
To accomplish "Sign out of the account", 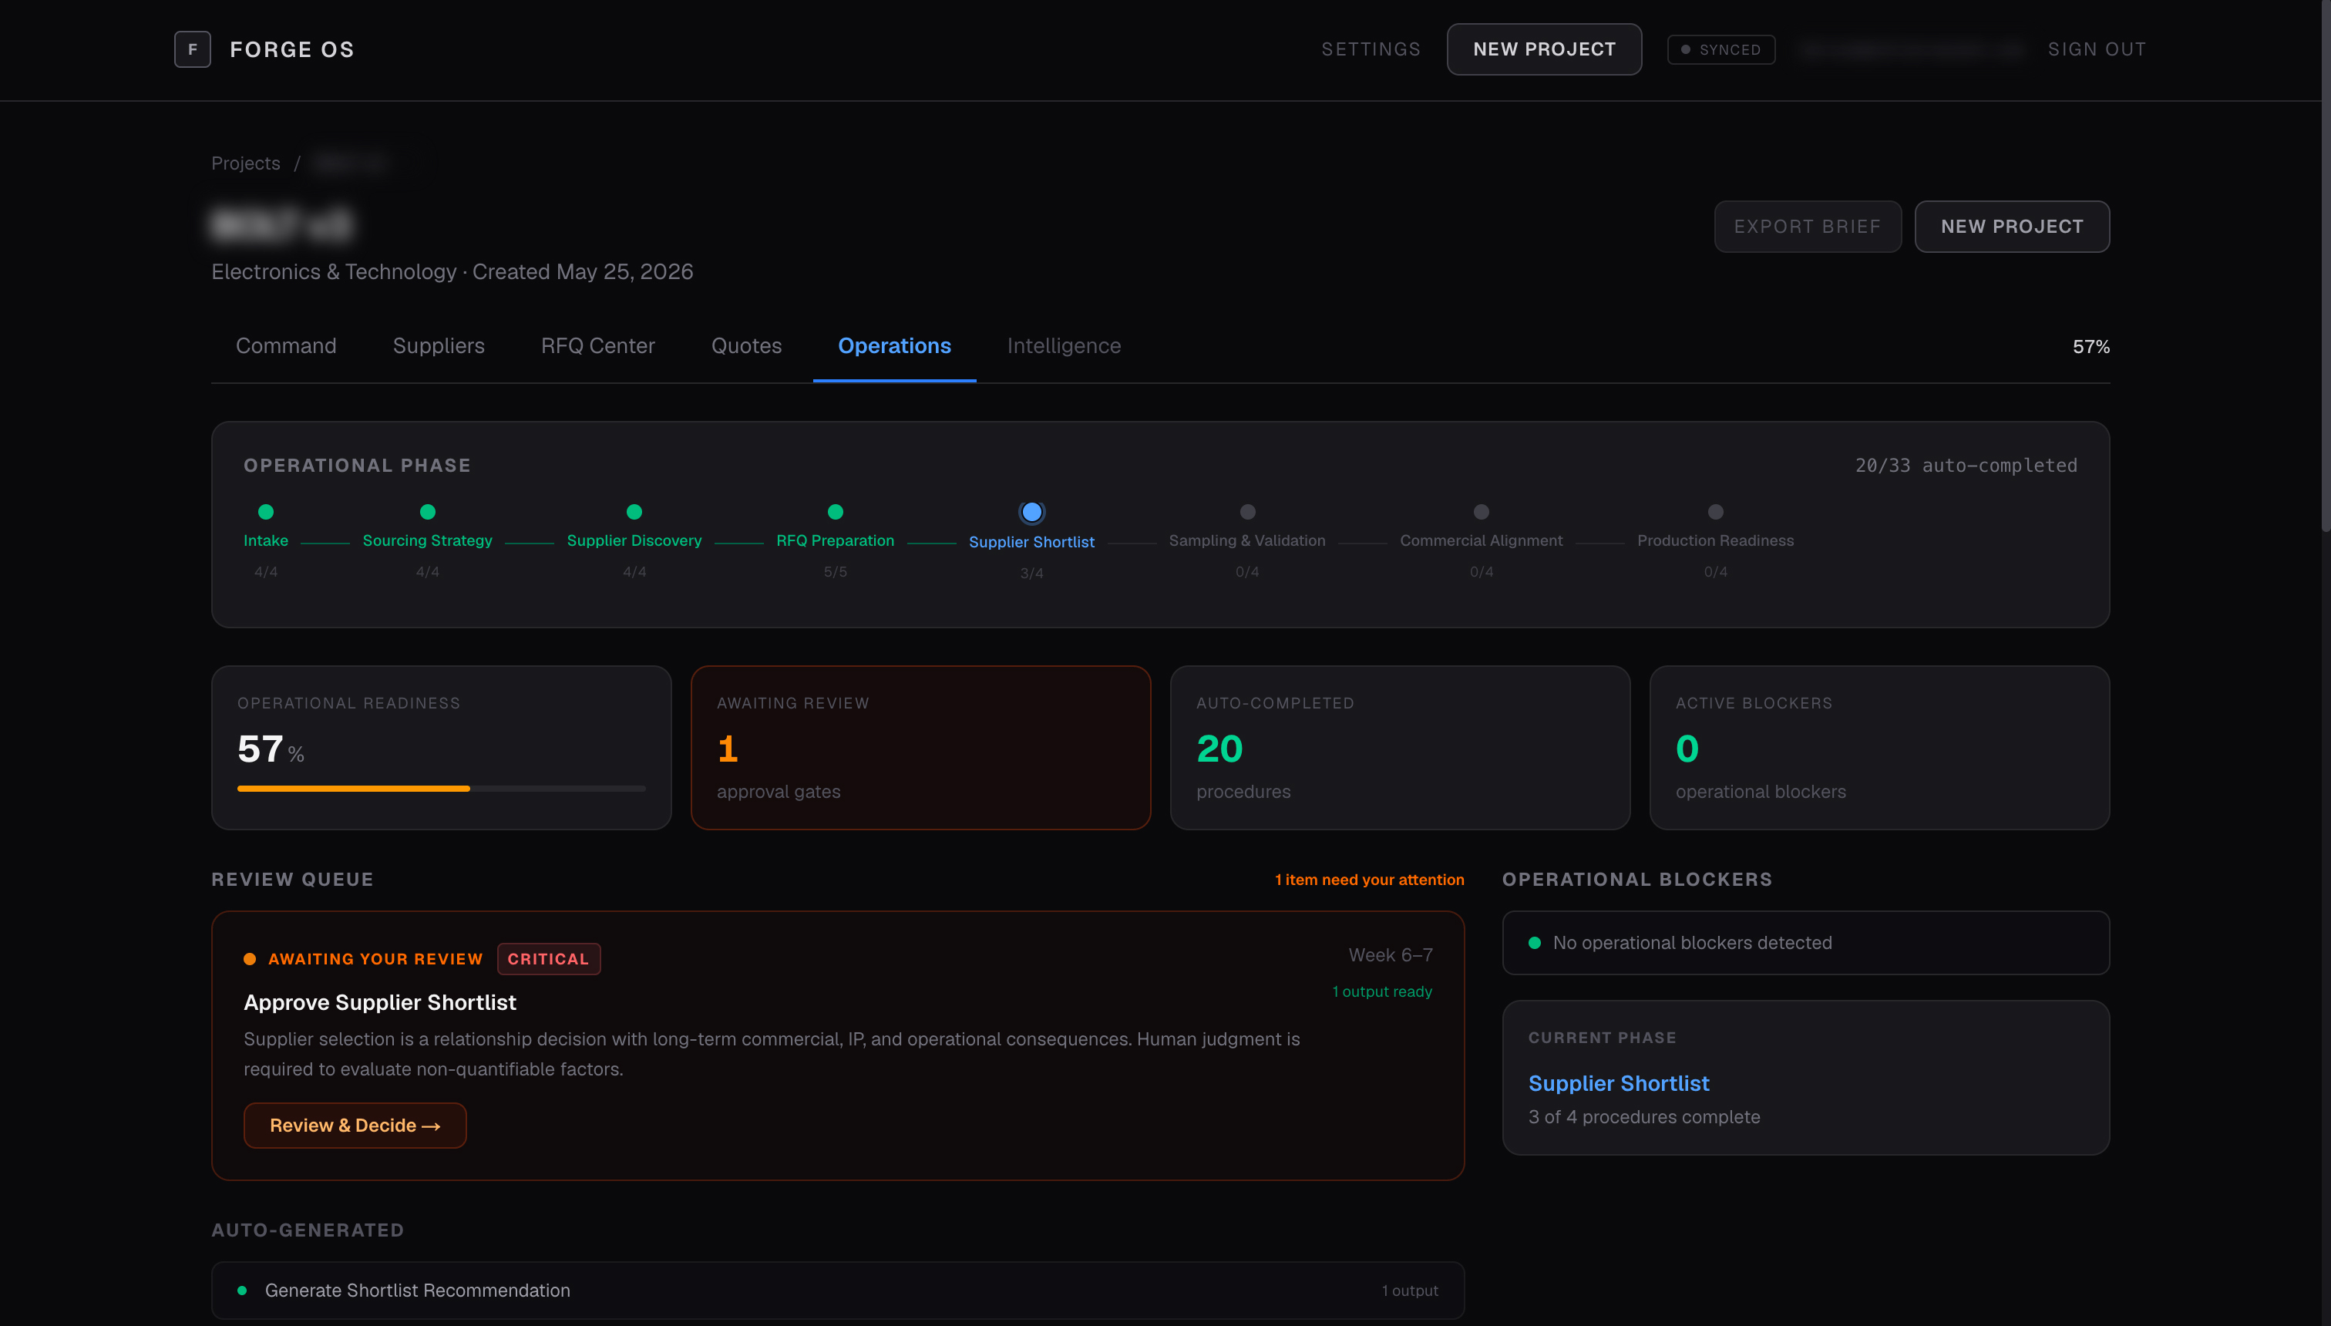I will [2096, 49].
